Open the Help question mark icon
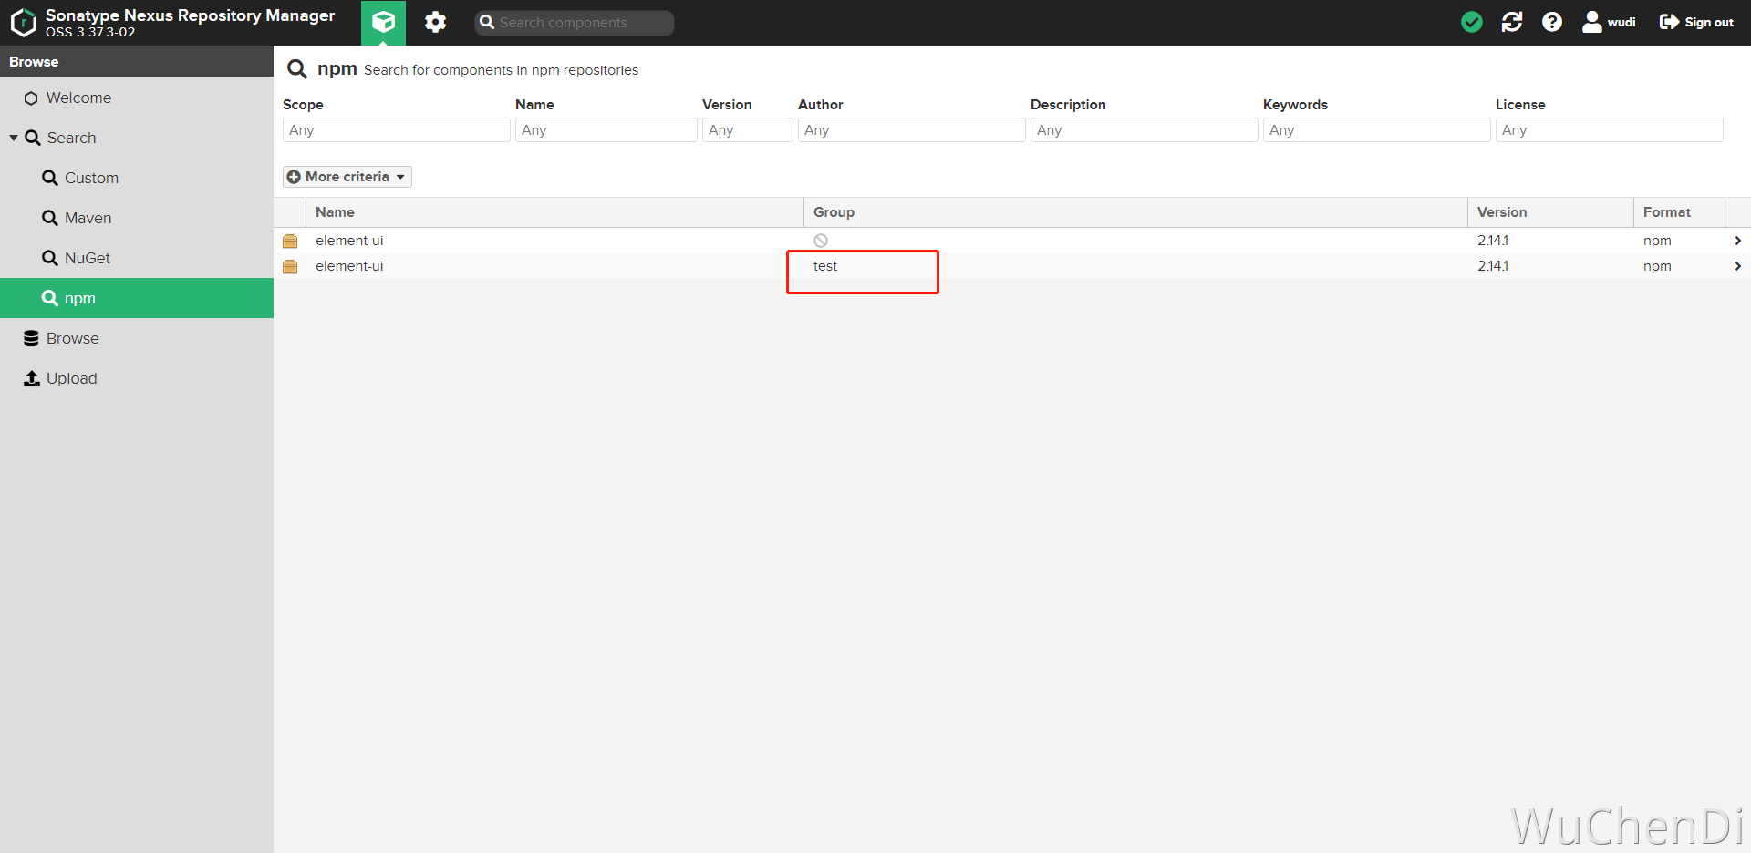 1552,22
